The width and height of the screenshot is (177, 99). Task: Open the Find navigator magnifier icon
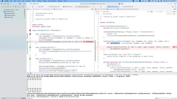[x=11, y=7]
